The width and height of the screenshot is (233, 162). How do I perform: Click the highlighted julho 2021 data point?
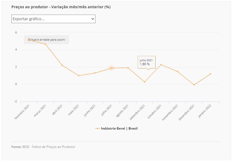click(111, 68)
